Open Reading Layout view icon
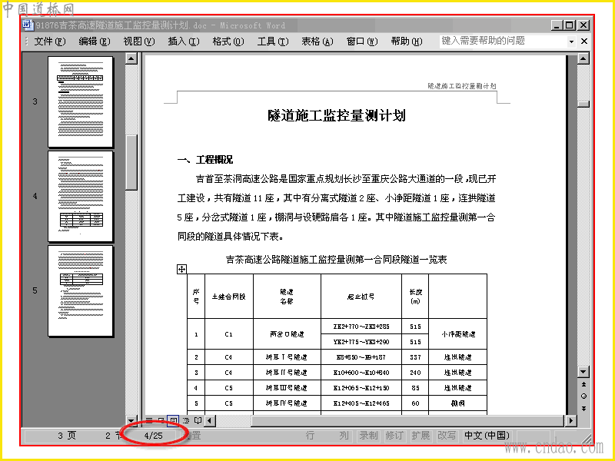The width and height of the screenshot is (615, 461). (x=198, y=420)
